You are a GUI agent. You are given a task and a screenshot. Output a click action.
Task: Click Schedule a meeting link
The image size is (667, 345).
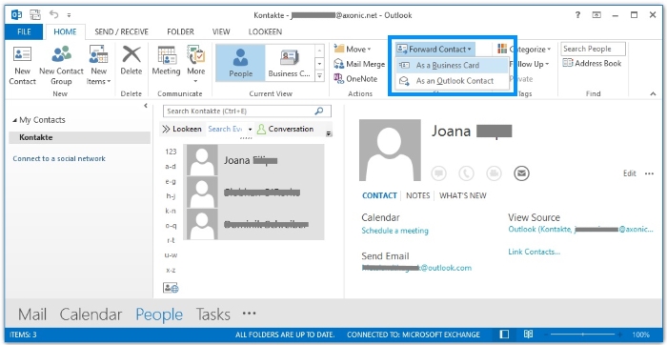[394, 231]
